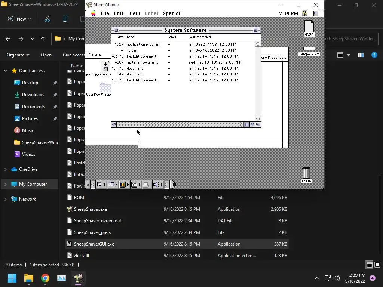This screenshot has height=287, width=383.
Task: Click the Cut scissors icon in Explorer
Action: click(47, 19)
